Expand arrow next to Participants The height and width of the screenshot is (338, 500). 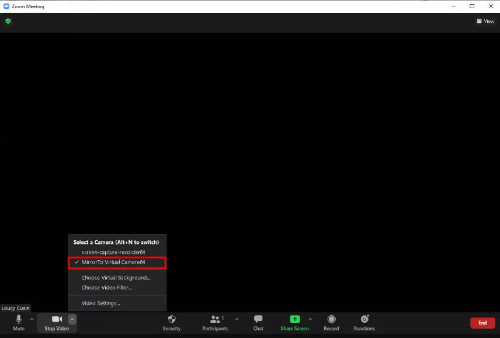[x=237, y=319]
